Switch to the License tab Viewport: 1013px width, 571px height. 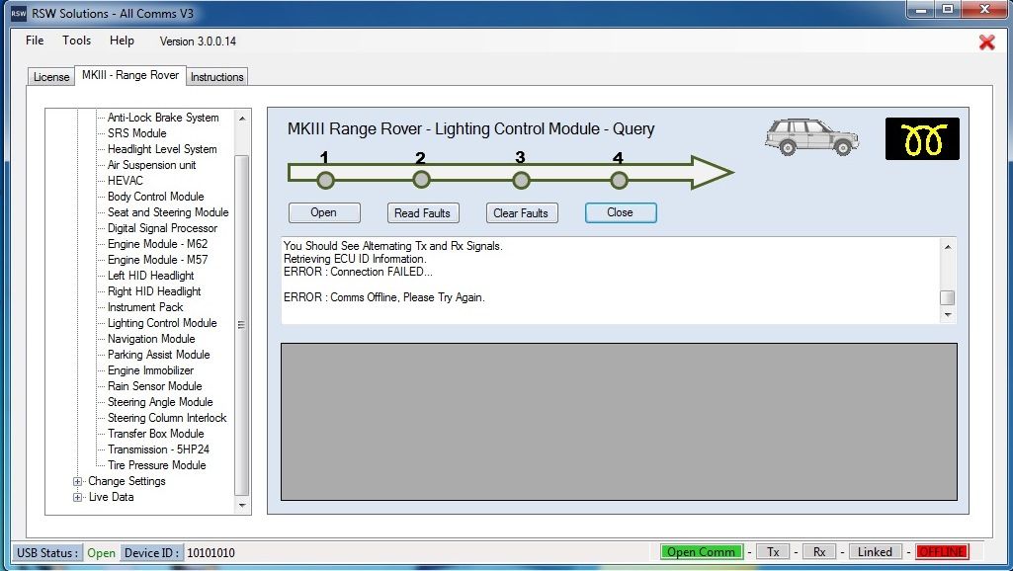coord(51,77)
